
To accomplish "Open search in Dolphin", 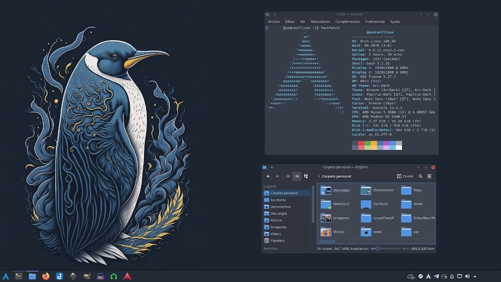I will (x=420, y=176).
